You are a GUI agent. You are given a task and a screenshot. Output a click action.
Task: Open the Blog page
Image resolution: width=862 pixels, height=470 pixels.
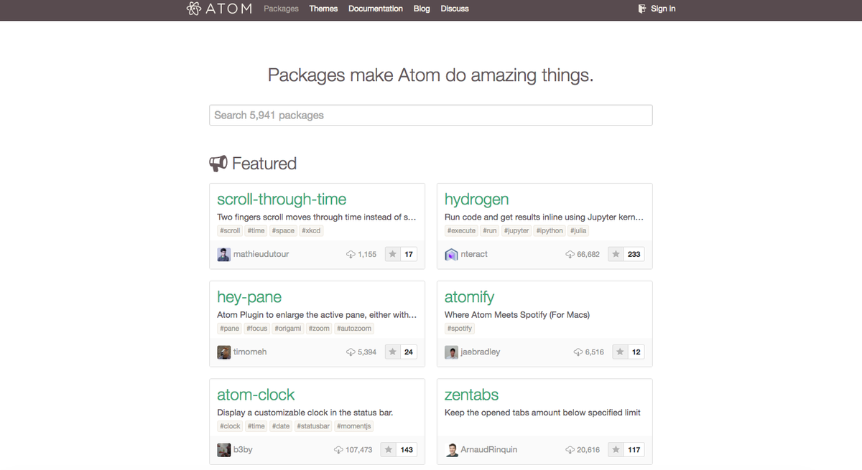click(422, 9)
